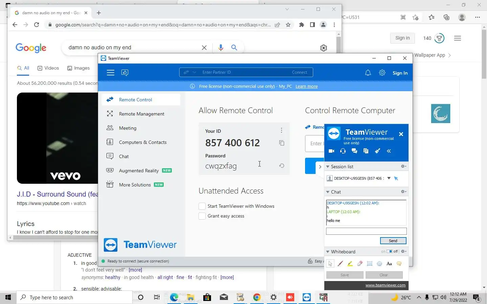487x304 pixels.
Task: Open TeamViewer settings gear
Action: click(382, 73)
